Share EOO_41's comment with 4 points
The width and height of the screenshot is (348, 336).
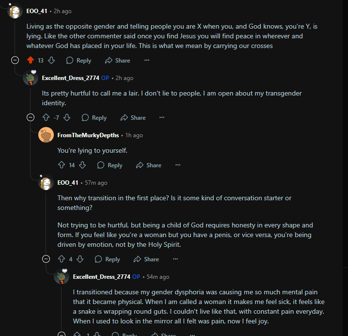point(147,259)
